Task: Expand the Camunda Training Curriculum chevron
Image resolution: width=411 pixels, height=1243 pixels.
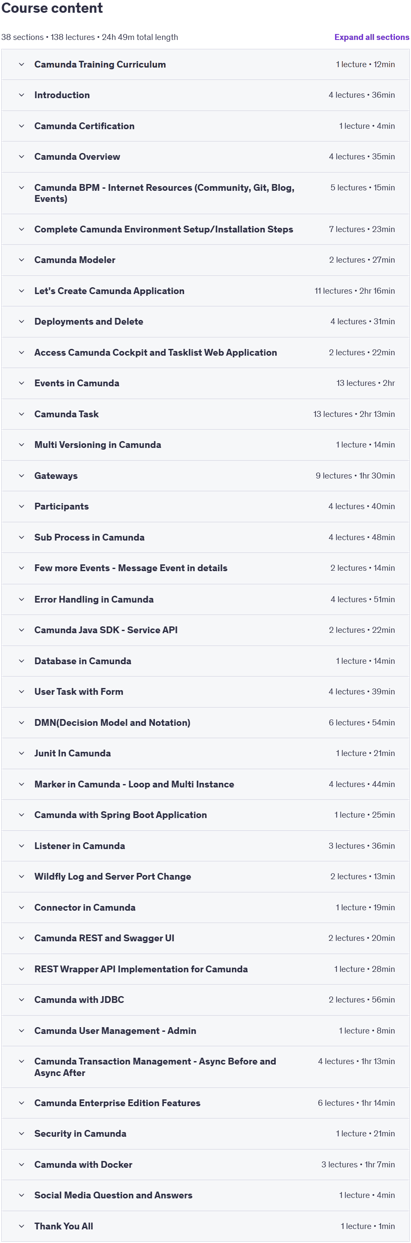Action: point(21,64)
